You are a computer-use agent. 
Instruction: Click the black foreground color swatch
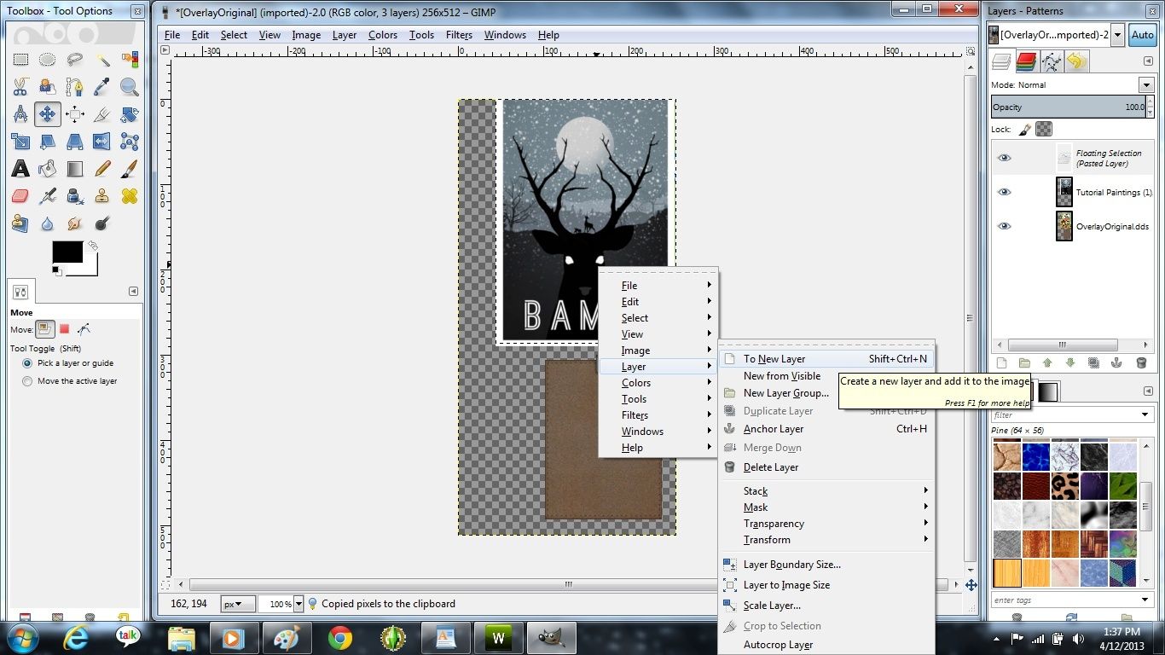click(x=67, y=252)
